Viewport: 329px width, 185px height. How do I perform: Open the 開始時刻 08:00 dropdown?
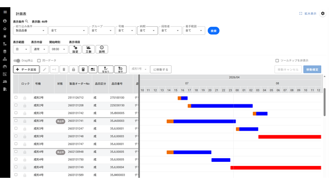click(59, 49)
